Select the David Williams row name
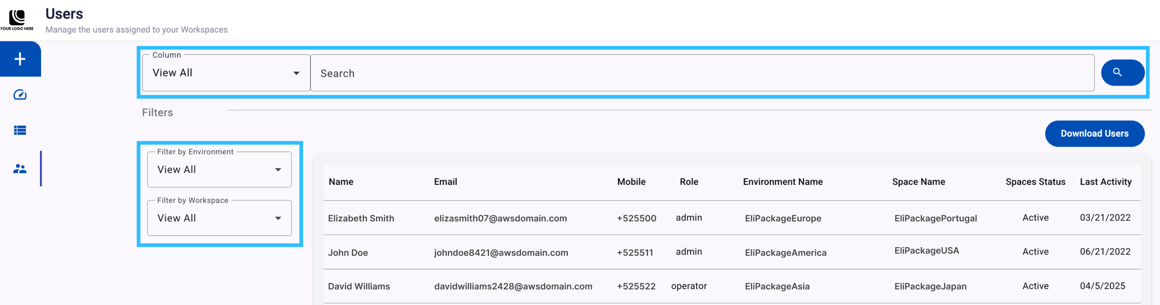 (x=359, y=286)
